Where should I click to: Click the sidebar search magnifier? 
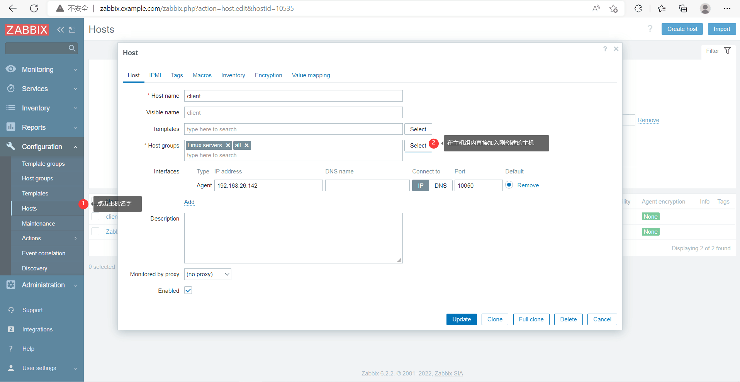(72, 48)
